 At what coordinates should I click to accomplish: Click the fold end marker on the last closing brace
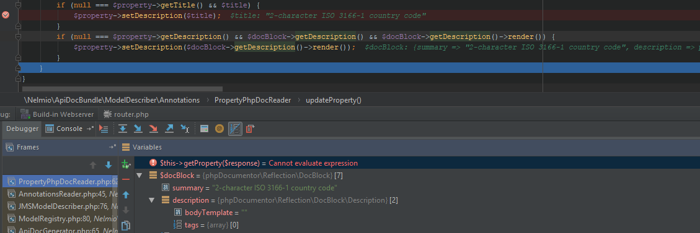19,78
